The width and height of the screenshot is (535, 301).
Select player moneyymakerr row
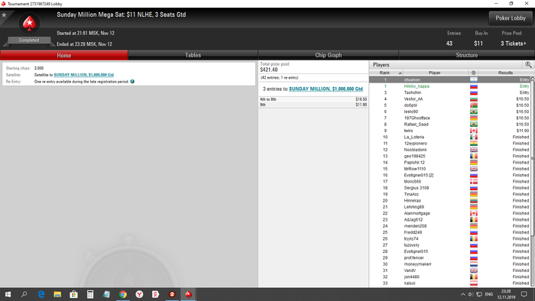pos(450,264)
